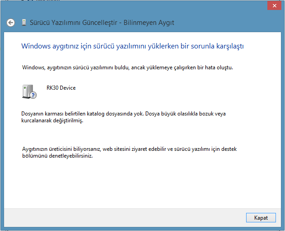Click the RK30 Device computer icon

[28, 91]
